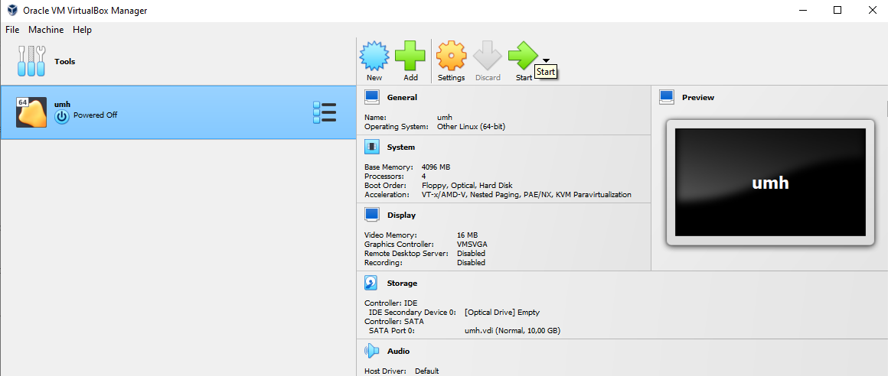Open the File menu
Image resolution: width=888 pixels, height=376 pixels.
(12, 30)
